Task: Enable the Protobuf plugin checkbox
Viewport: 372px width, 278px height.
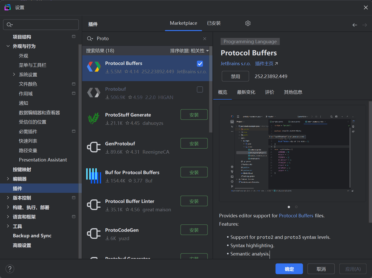Action: 200,89
